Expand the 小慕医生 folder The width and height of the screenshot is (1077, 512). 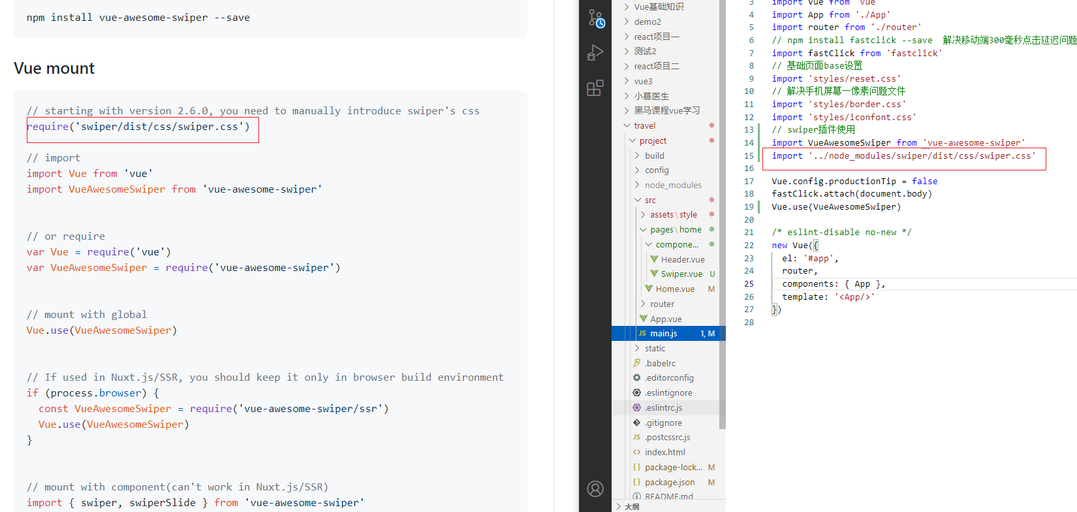627,96
